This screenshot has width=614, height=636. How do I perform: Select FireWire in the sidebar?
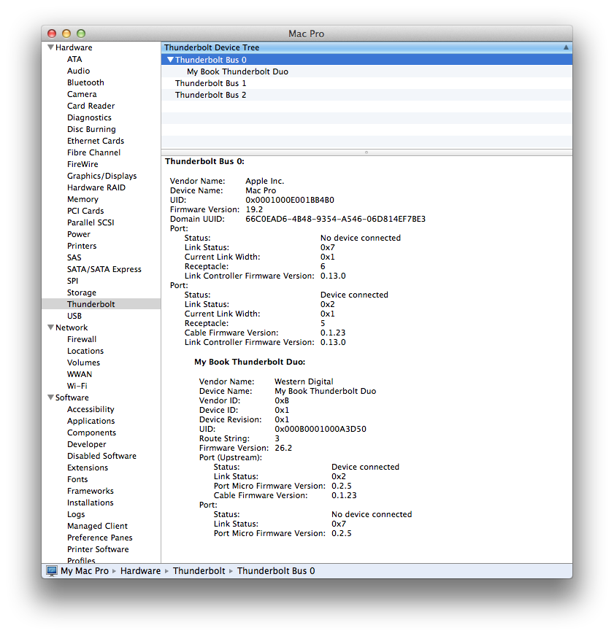coord(82,164)
